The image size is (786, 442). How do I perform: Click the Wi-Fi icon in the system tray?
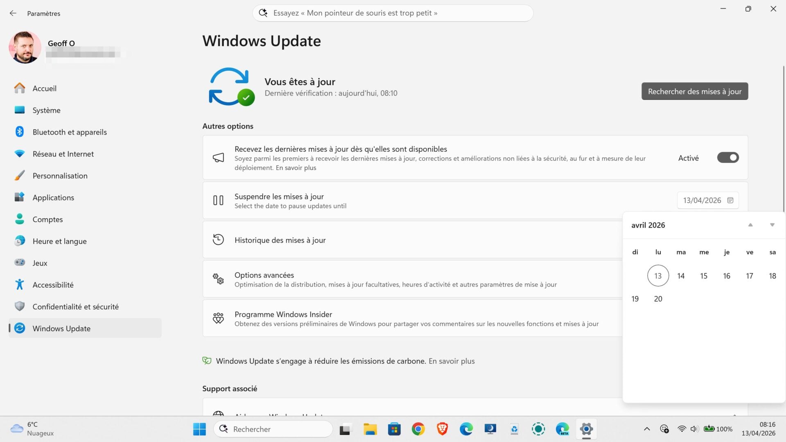(x=681, y=429)
